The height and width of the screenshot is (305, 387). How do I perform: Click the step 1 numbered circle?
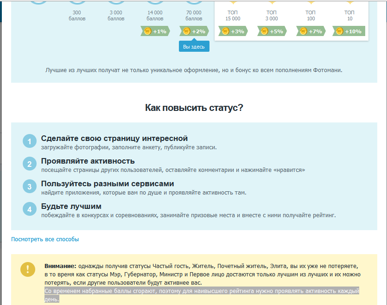coord(30,141)
